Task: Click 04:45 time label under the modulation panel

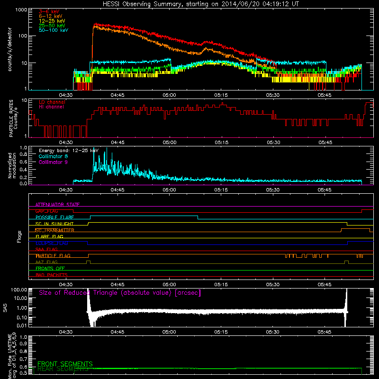Action: [x=117, y=190]
